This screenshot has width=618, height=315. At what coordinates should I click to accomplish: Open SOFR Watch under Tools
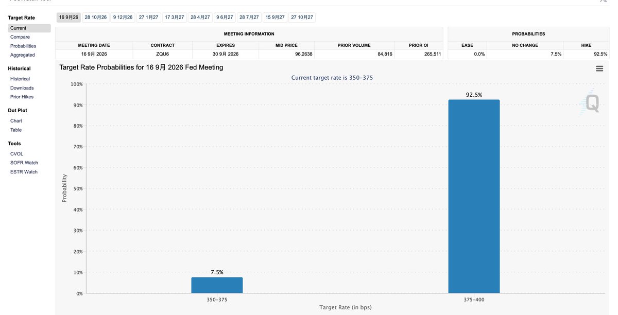click(24, 163)
